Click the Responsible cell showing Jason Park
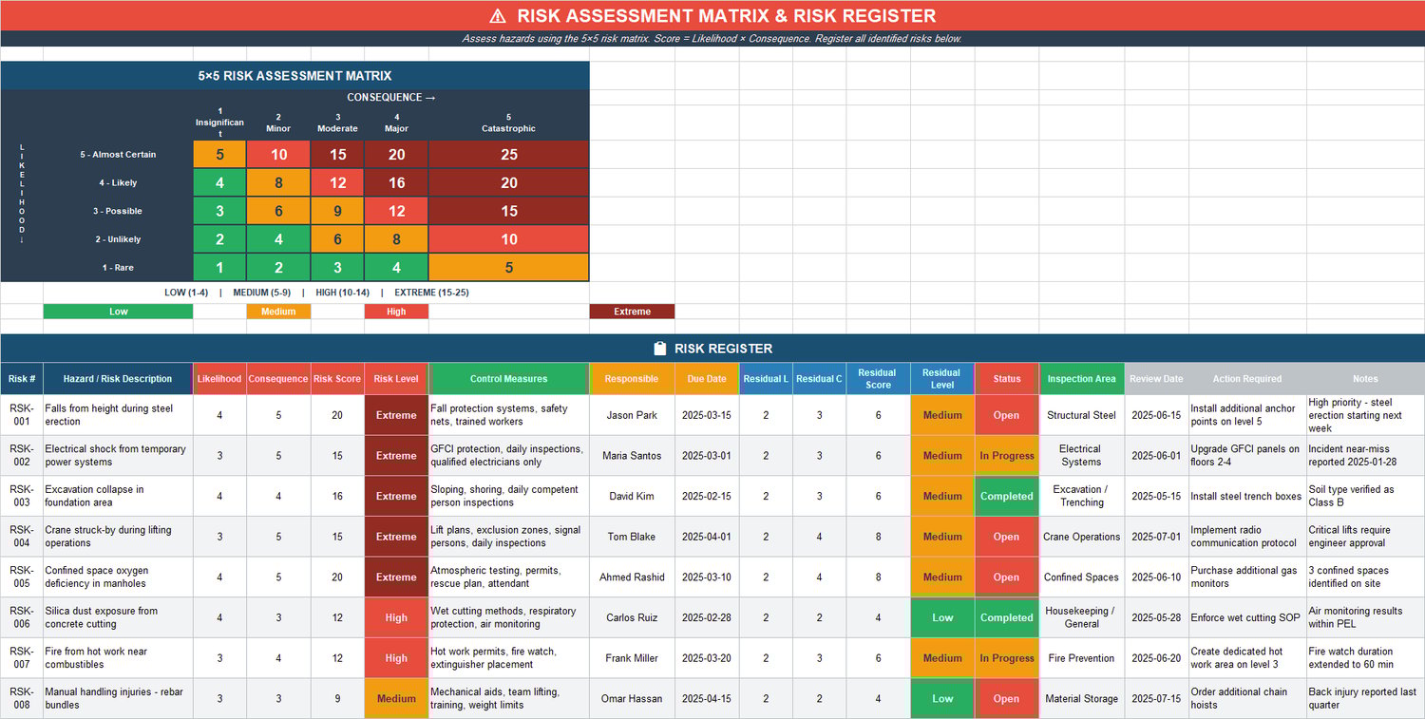Image resolution: width=1425 pixels, height=719 pixels. [x=631, y=415]
